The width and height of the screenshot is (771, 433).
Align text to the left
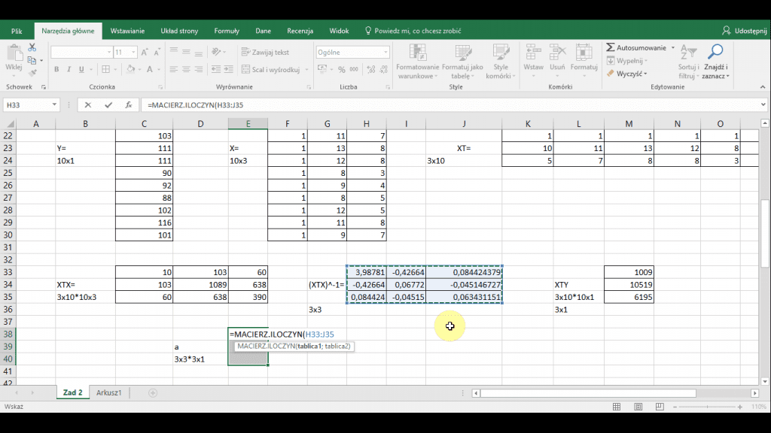click(x=174, y=70)
